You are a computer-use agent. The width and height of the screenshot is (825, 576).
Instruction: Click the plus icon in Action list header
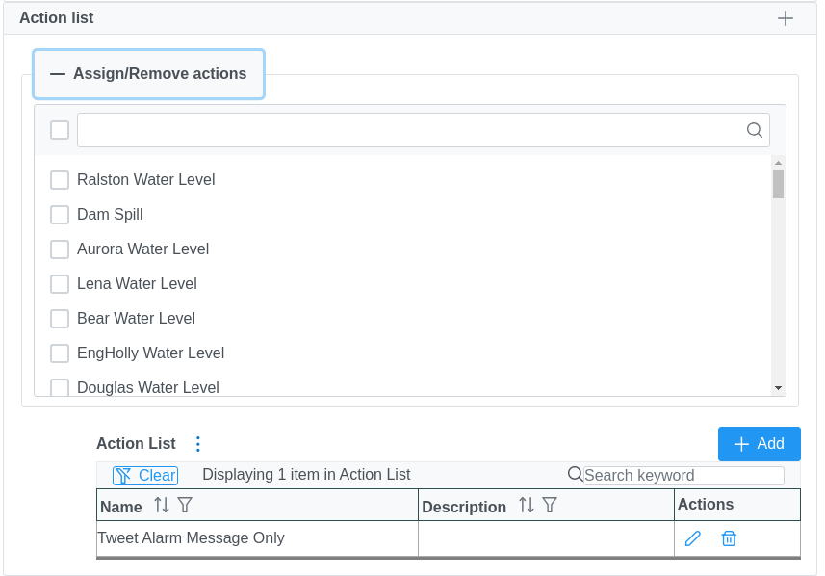pos(786,18)
